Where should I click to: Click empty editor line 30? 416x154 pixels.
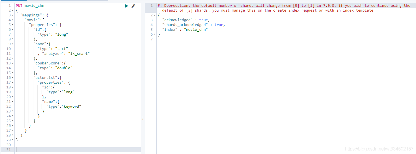point(78,145)
